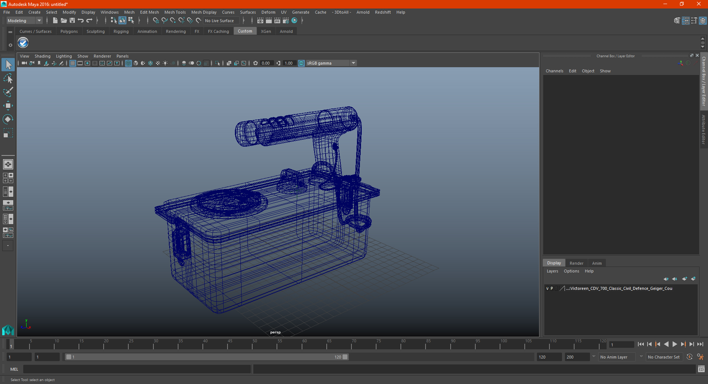Screen dimensions: 708x384
Task: Toggle the layer playback P box
Action: point(552,288)
